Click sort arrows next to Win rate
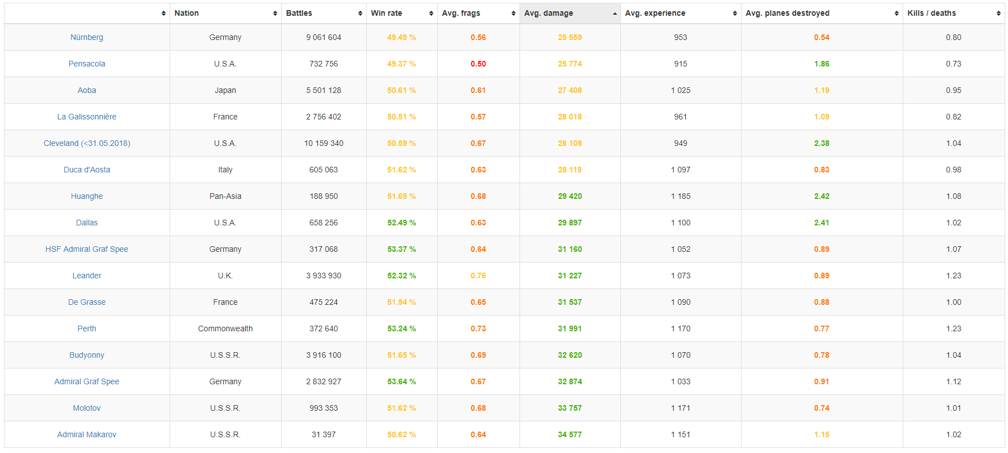1008x453 pixels. [431, 14]
